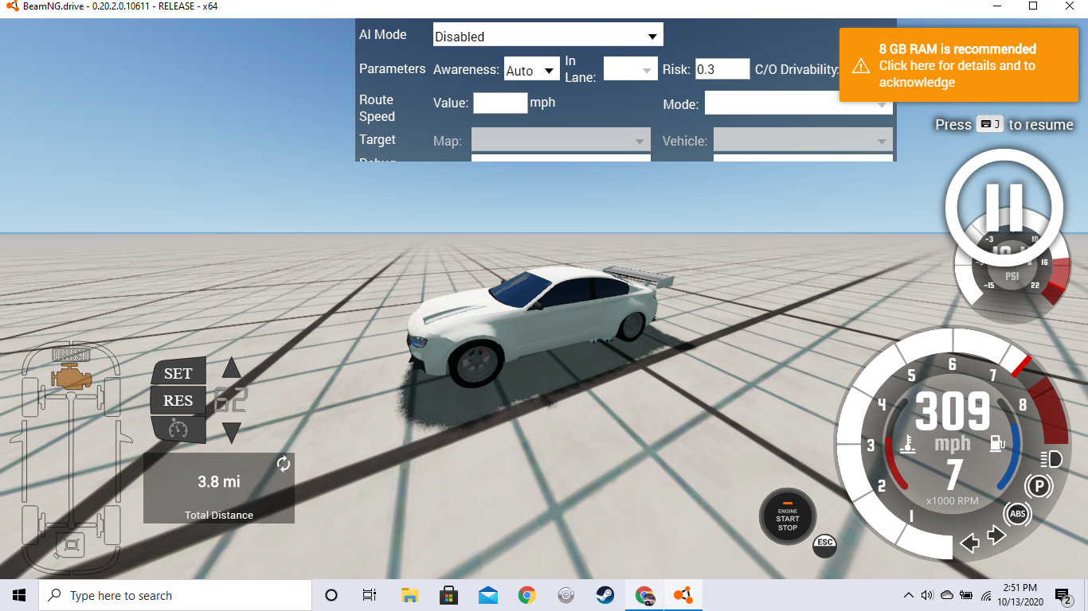Toggle the cruise control speedometer button
The width and height of the screenshot is (1088, 611).
coord(178,430)
